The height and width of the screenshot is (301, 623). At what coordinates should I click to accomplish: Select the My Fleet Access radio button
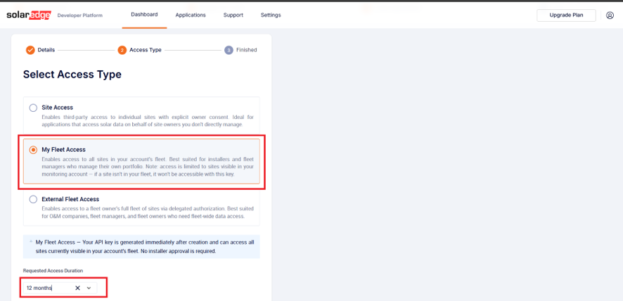[33, 150]
